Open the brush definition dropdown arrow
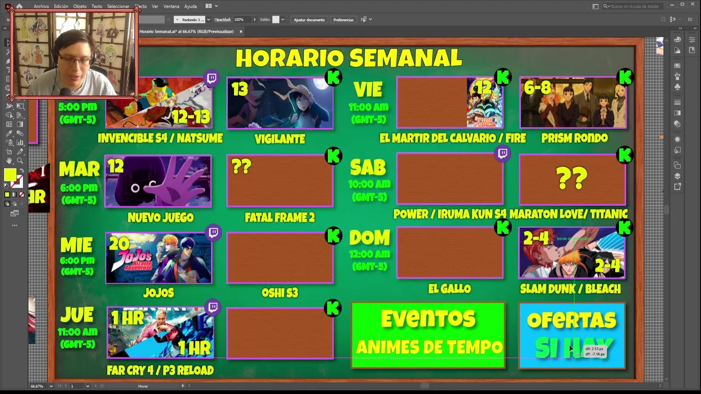Image resolution: width=701 pixels, height=394 pixels. pos(209,20)
